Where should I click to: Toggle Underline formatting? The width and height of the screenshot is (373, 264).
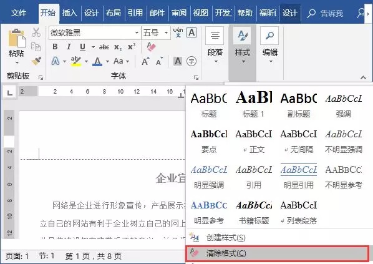point(82,47)
